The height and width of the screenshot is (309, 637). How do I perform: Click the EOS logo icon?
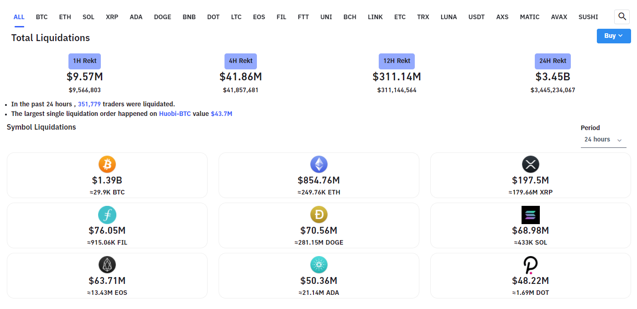(x=107, y=265)
